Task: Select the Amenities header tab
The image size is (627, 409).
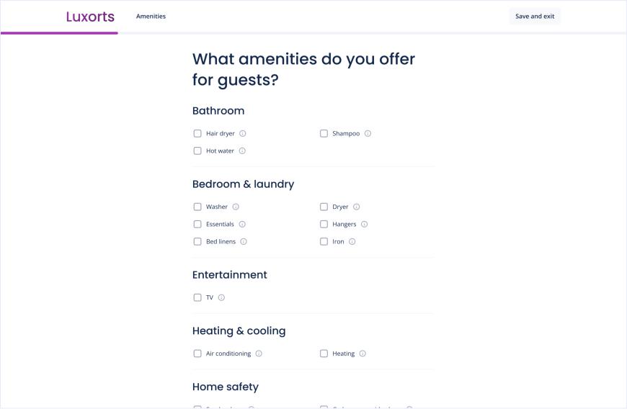Action: [x=151, y=17]
